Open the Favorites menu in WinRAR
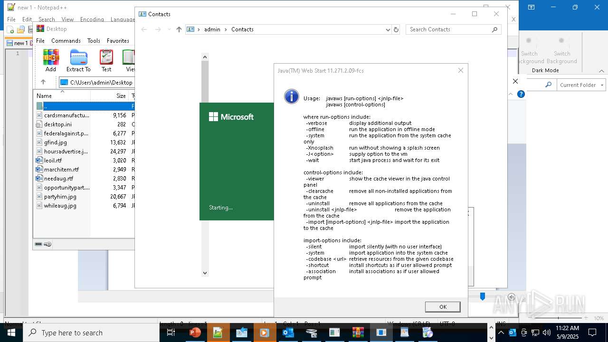This screenshot has width=608, height=342. point(118,41)
